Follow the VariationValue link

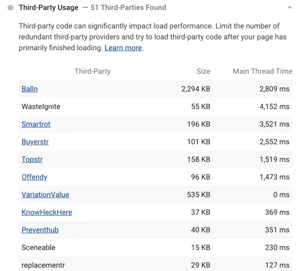coord(45,195)
